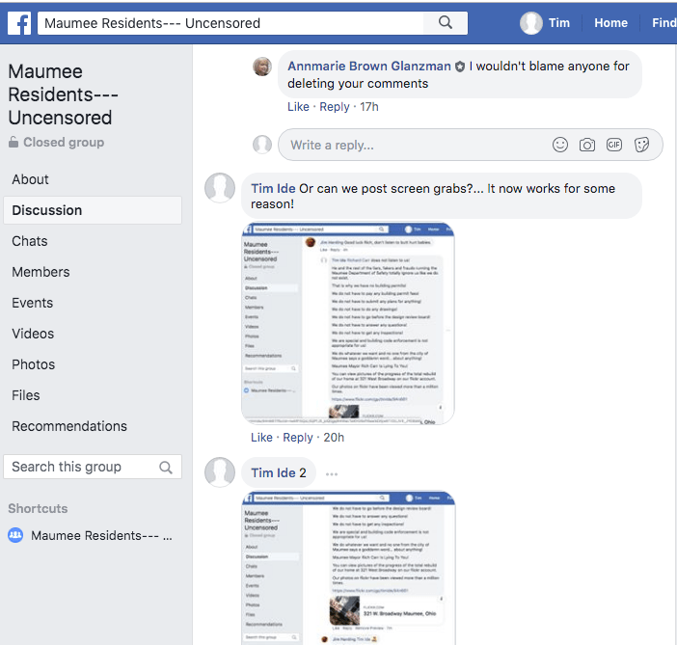Viewport: 677px width, 645px height.
Task: Click Tim's profile picture in top bar
Action: click(x=531, y=23)
